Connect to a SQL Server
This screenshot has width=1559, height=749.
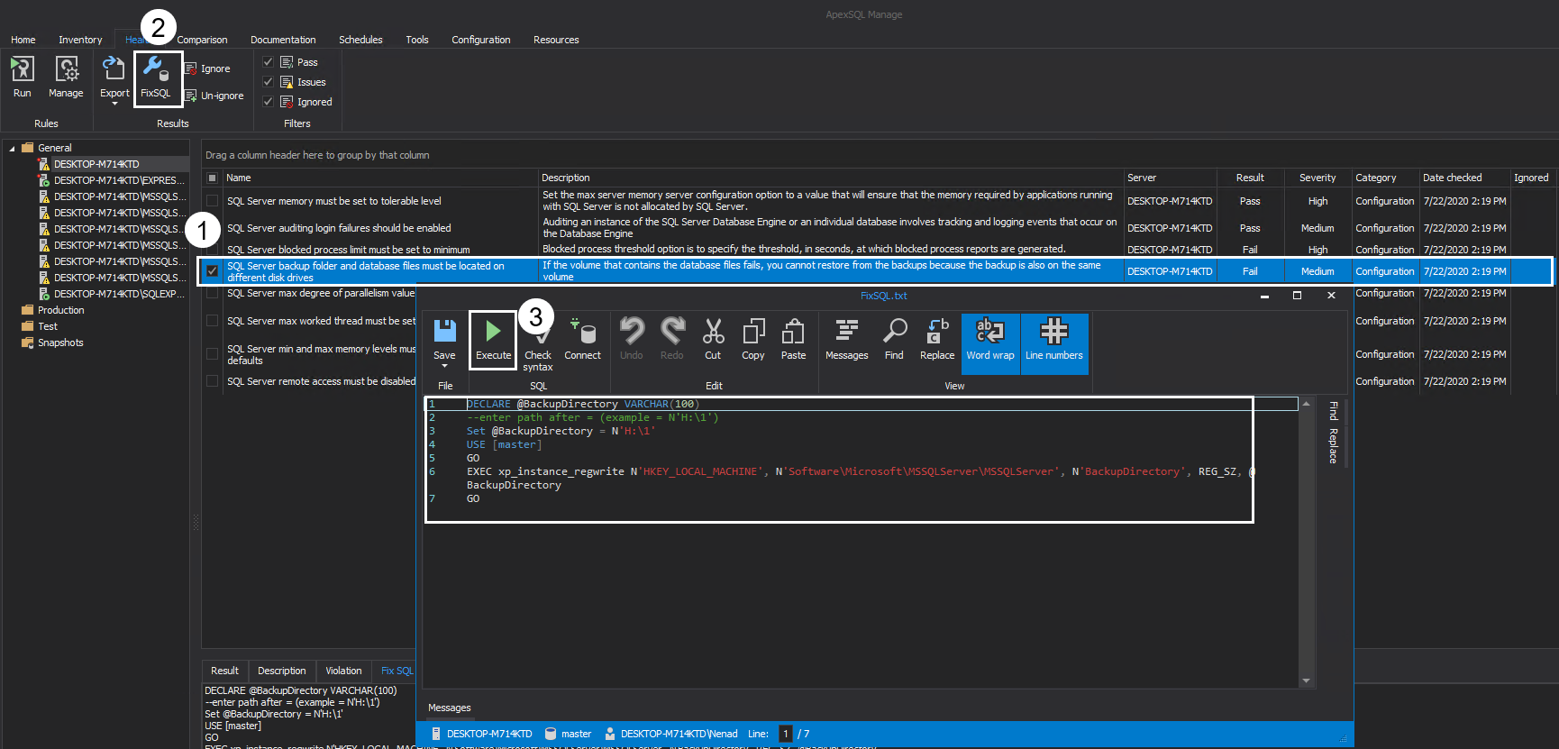[583, 340]
